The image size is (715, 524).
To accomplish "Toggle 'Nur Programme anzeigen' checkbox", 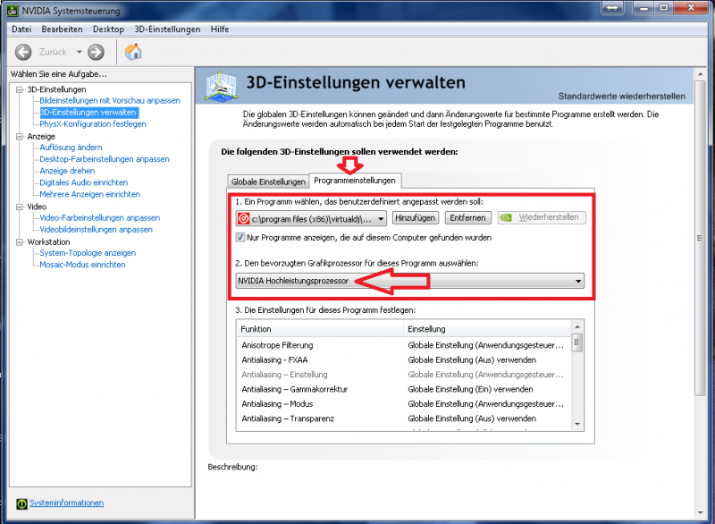I will (x=240, y=237).
